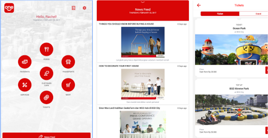Image resolution: width=268 pixels, height=138 pixels.
Task: Click the One app logo
Action: 9,8
